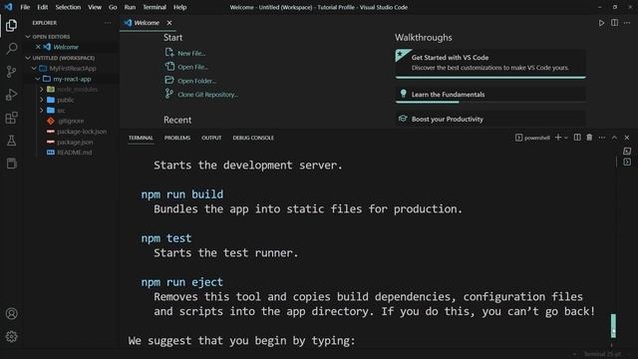The image size is (638, 359).
Task: Expand the node_modules folder
Action: (x=42, y=89)
